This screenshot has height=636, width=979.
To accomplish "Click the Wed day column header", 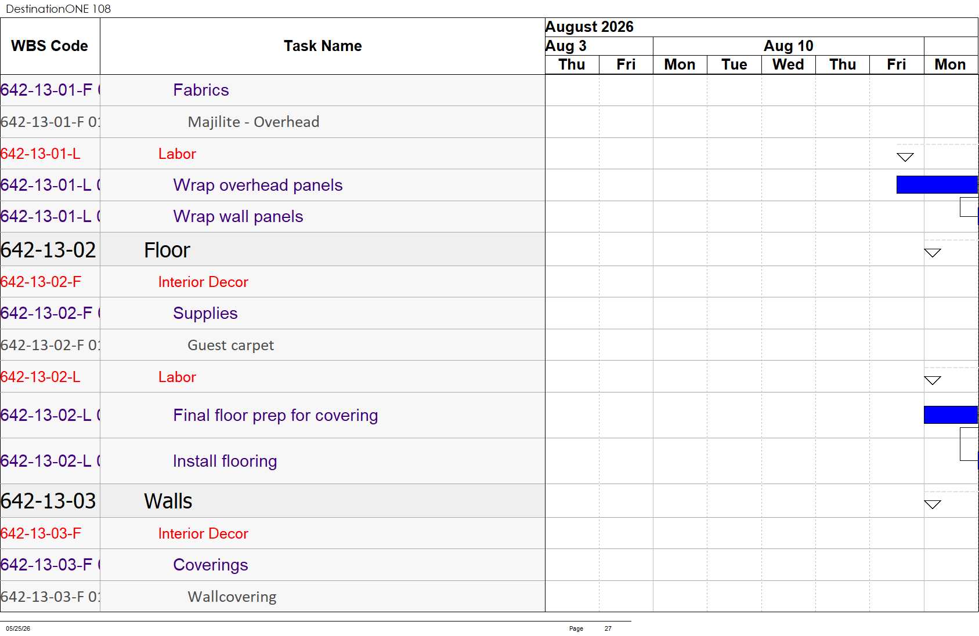I will tap(788, 64).
